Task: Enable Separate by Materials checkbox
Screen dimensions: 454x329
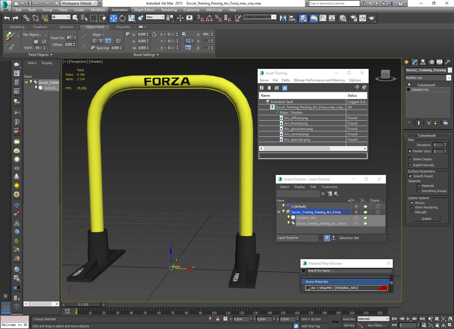Action: point(419,186)
